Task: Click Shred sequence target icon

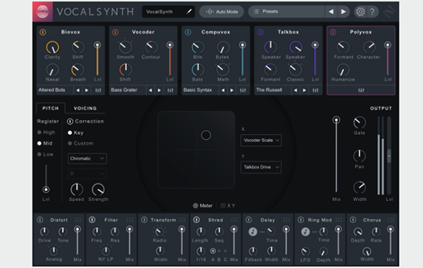Action: click(213, 251)
